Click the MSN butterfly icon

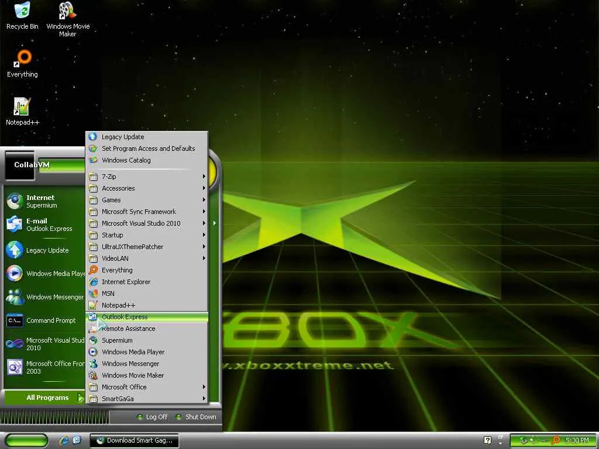[x=93, y=293]
